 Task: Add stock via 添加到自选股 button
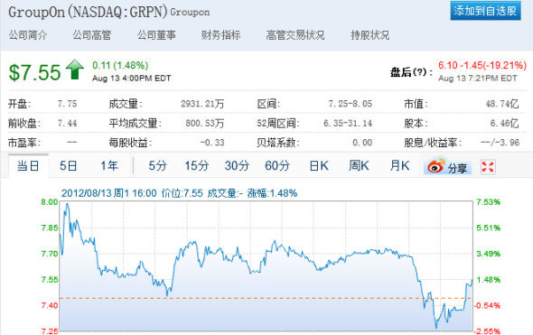click(x=485, y=11)
